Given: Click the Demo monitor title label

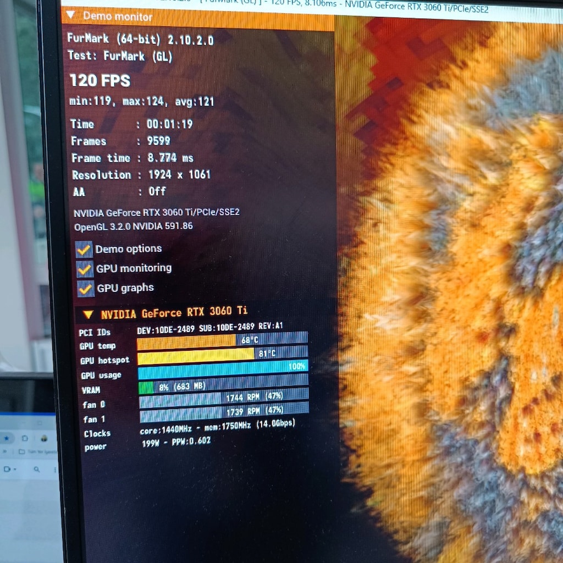Looking at the screenshot, I should click(x=118, y=16).
